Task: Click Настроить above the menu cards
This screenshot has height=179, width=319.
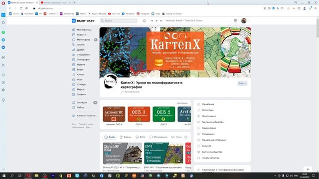Action: pos(182,103)
